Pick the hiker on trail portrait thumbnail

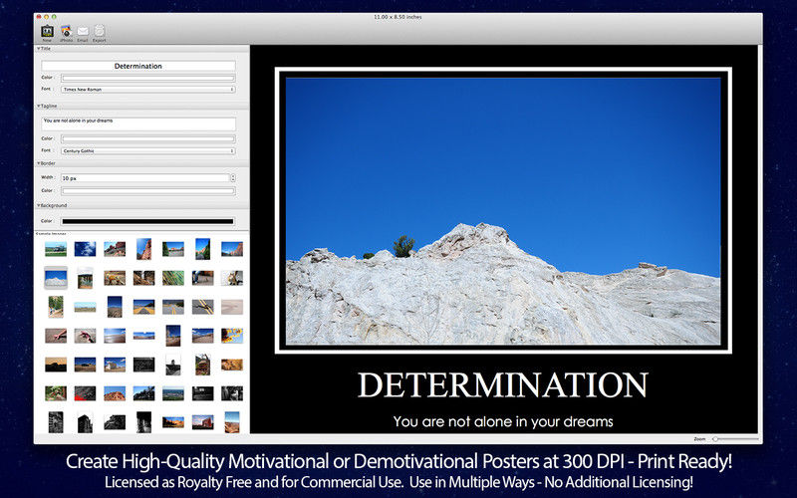[x=56, y=307]
